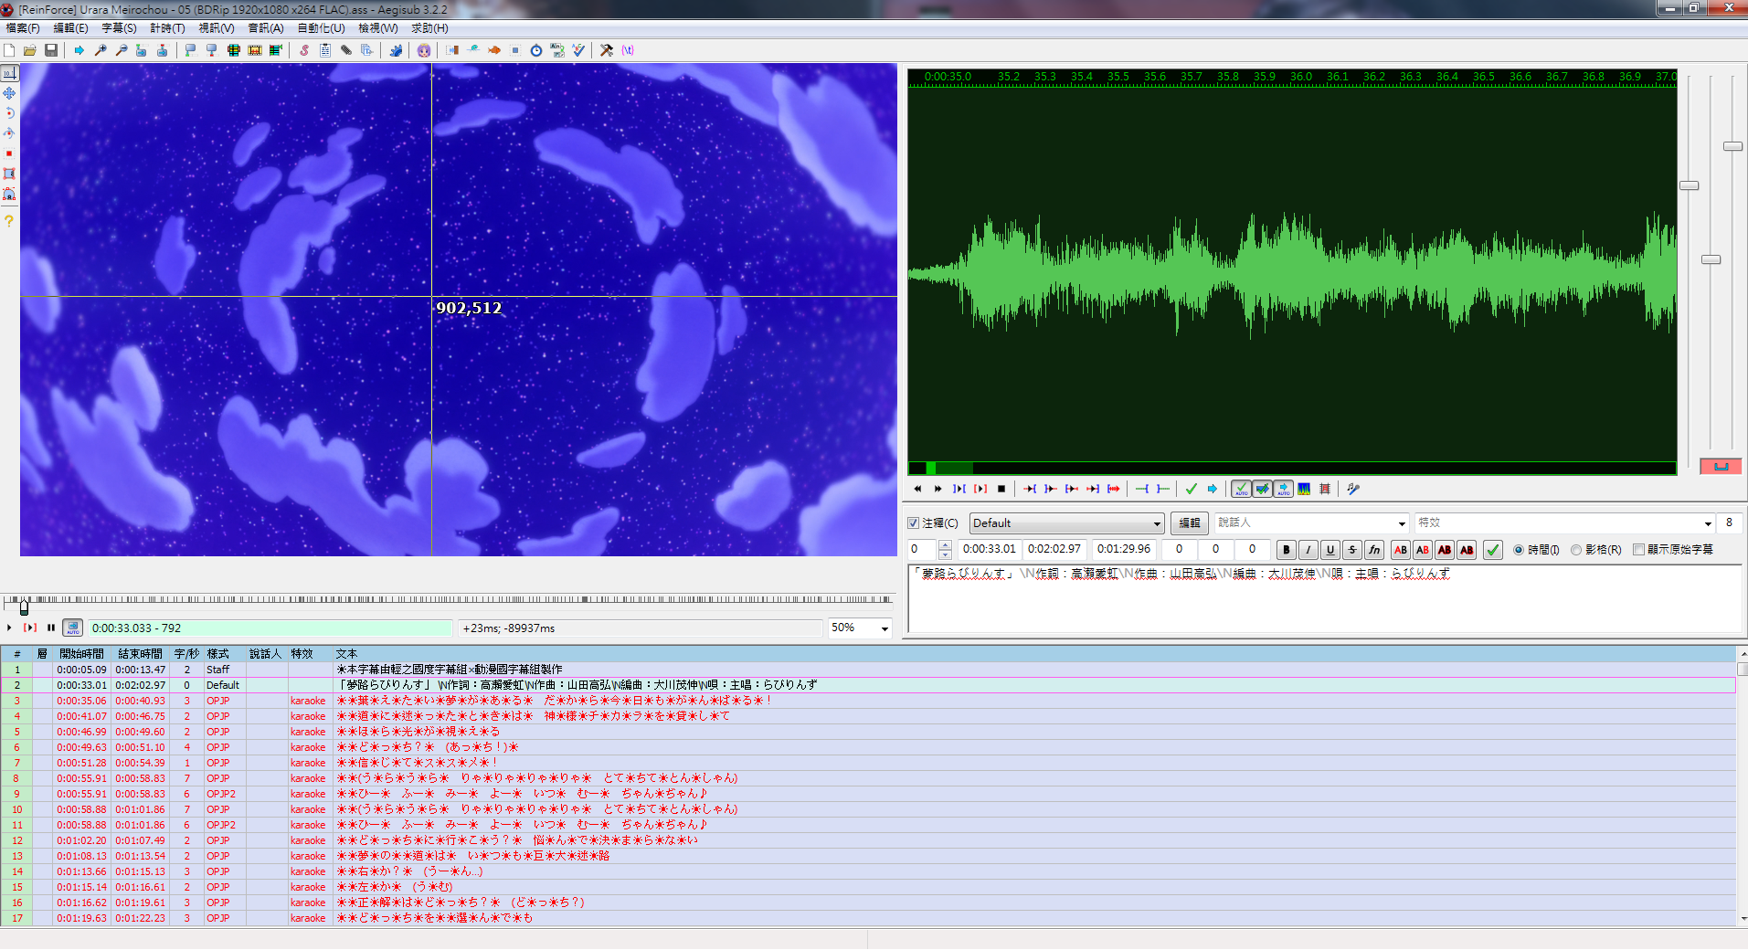The image size is (1748, 950).
Task: Click the 文本 column header
Action: click(346, 654)
